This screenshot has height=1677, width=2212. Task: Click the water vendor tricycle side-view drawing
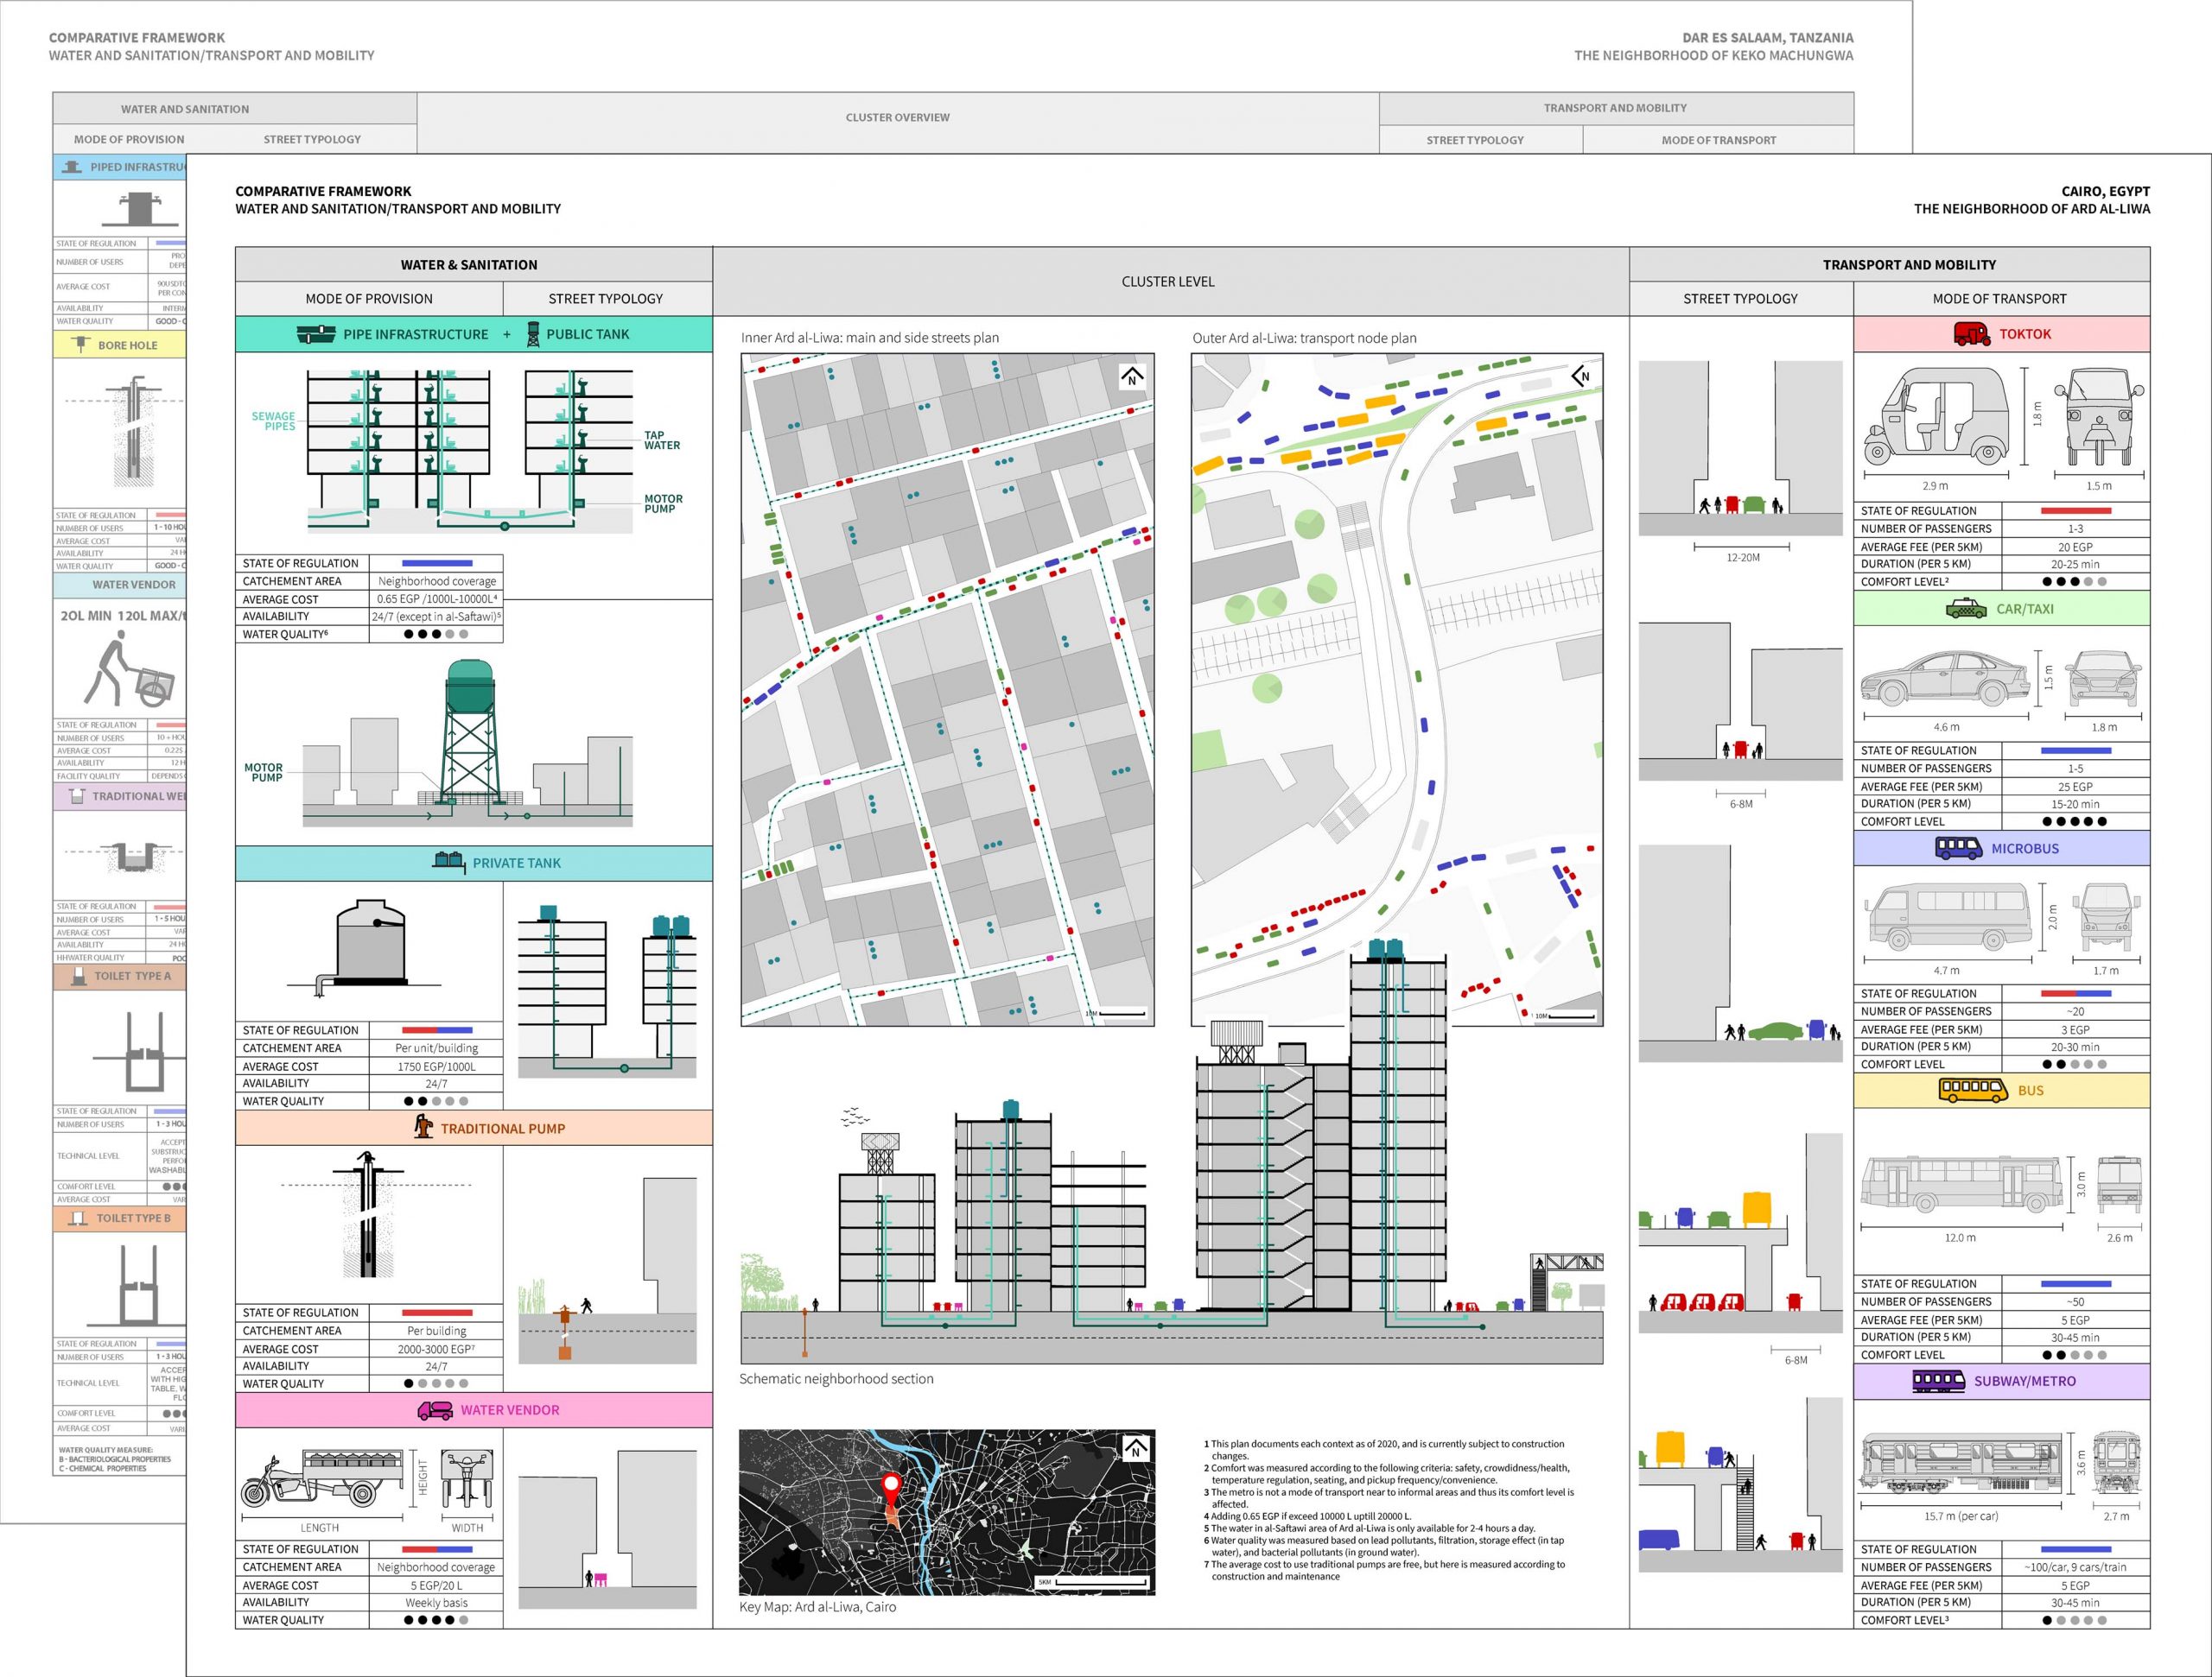322,1480
